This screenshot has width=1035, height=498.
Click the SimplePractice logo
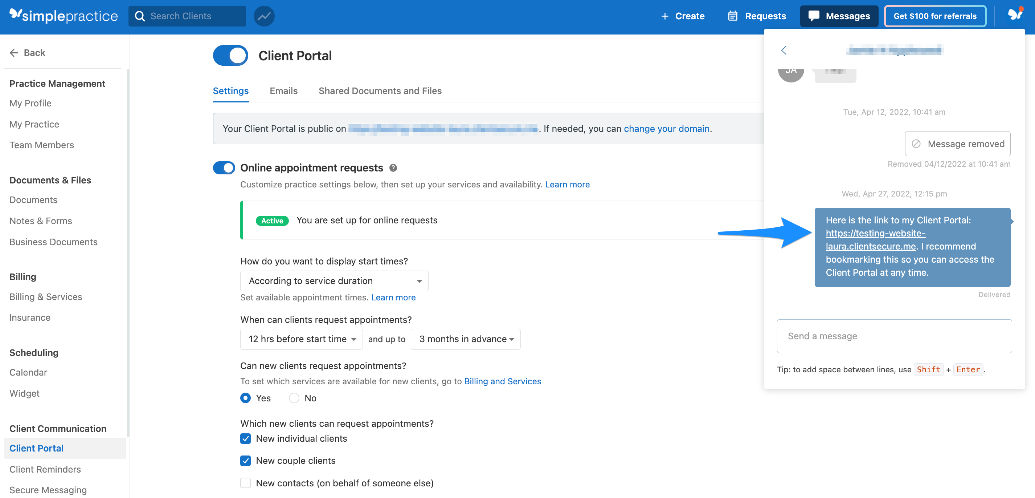click(64, 16)
